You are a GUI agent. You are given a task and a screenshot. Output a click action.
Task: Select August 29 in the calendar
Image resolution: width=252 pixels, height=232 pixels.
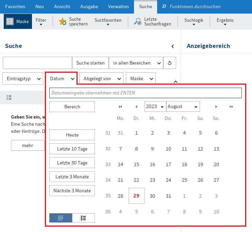point(136,196)
